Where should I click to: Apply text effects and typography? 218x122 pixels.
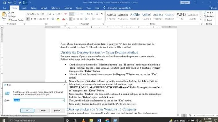pos(53,19)
